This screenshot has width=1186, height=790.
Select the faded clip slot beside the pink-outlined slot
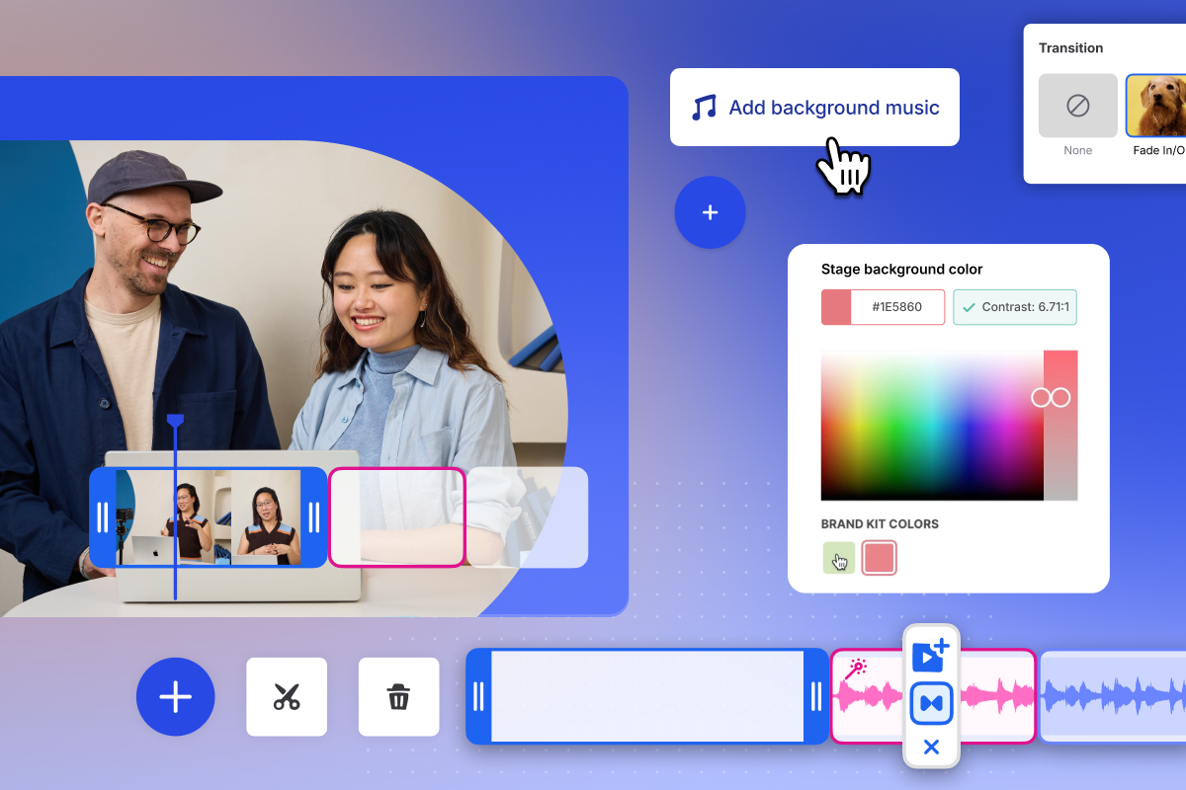tap(528, 517)
